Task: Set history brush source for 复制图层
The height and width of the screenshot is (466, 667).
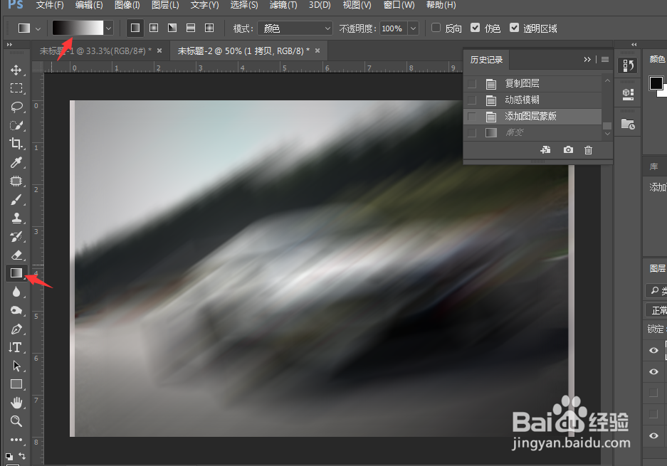Action: pos(472,83)
